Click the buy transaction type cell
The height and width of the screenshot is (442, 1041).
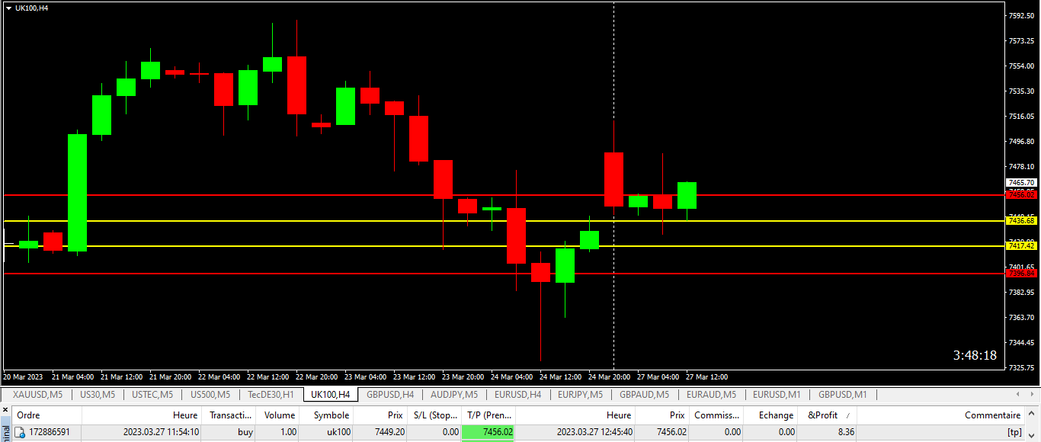(x=245, y=432)
